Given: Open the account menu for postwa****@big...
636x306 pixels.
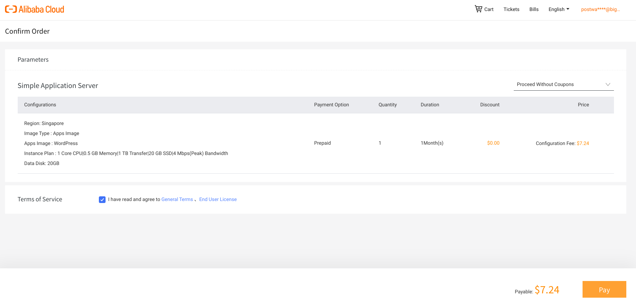Looking at the screenshot, I should point(600,9).
